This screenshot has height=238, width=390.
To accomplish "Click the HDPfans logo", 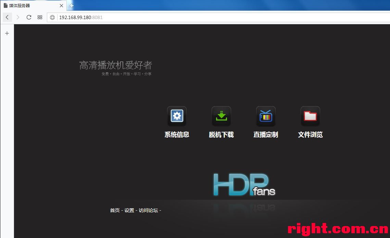I will 244,185.
